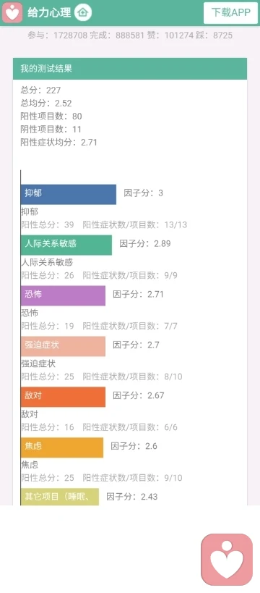260x593 pixels.
Task: Tap the 参与 完成 赞 踩 statistics line
Action: pos(130,35)
